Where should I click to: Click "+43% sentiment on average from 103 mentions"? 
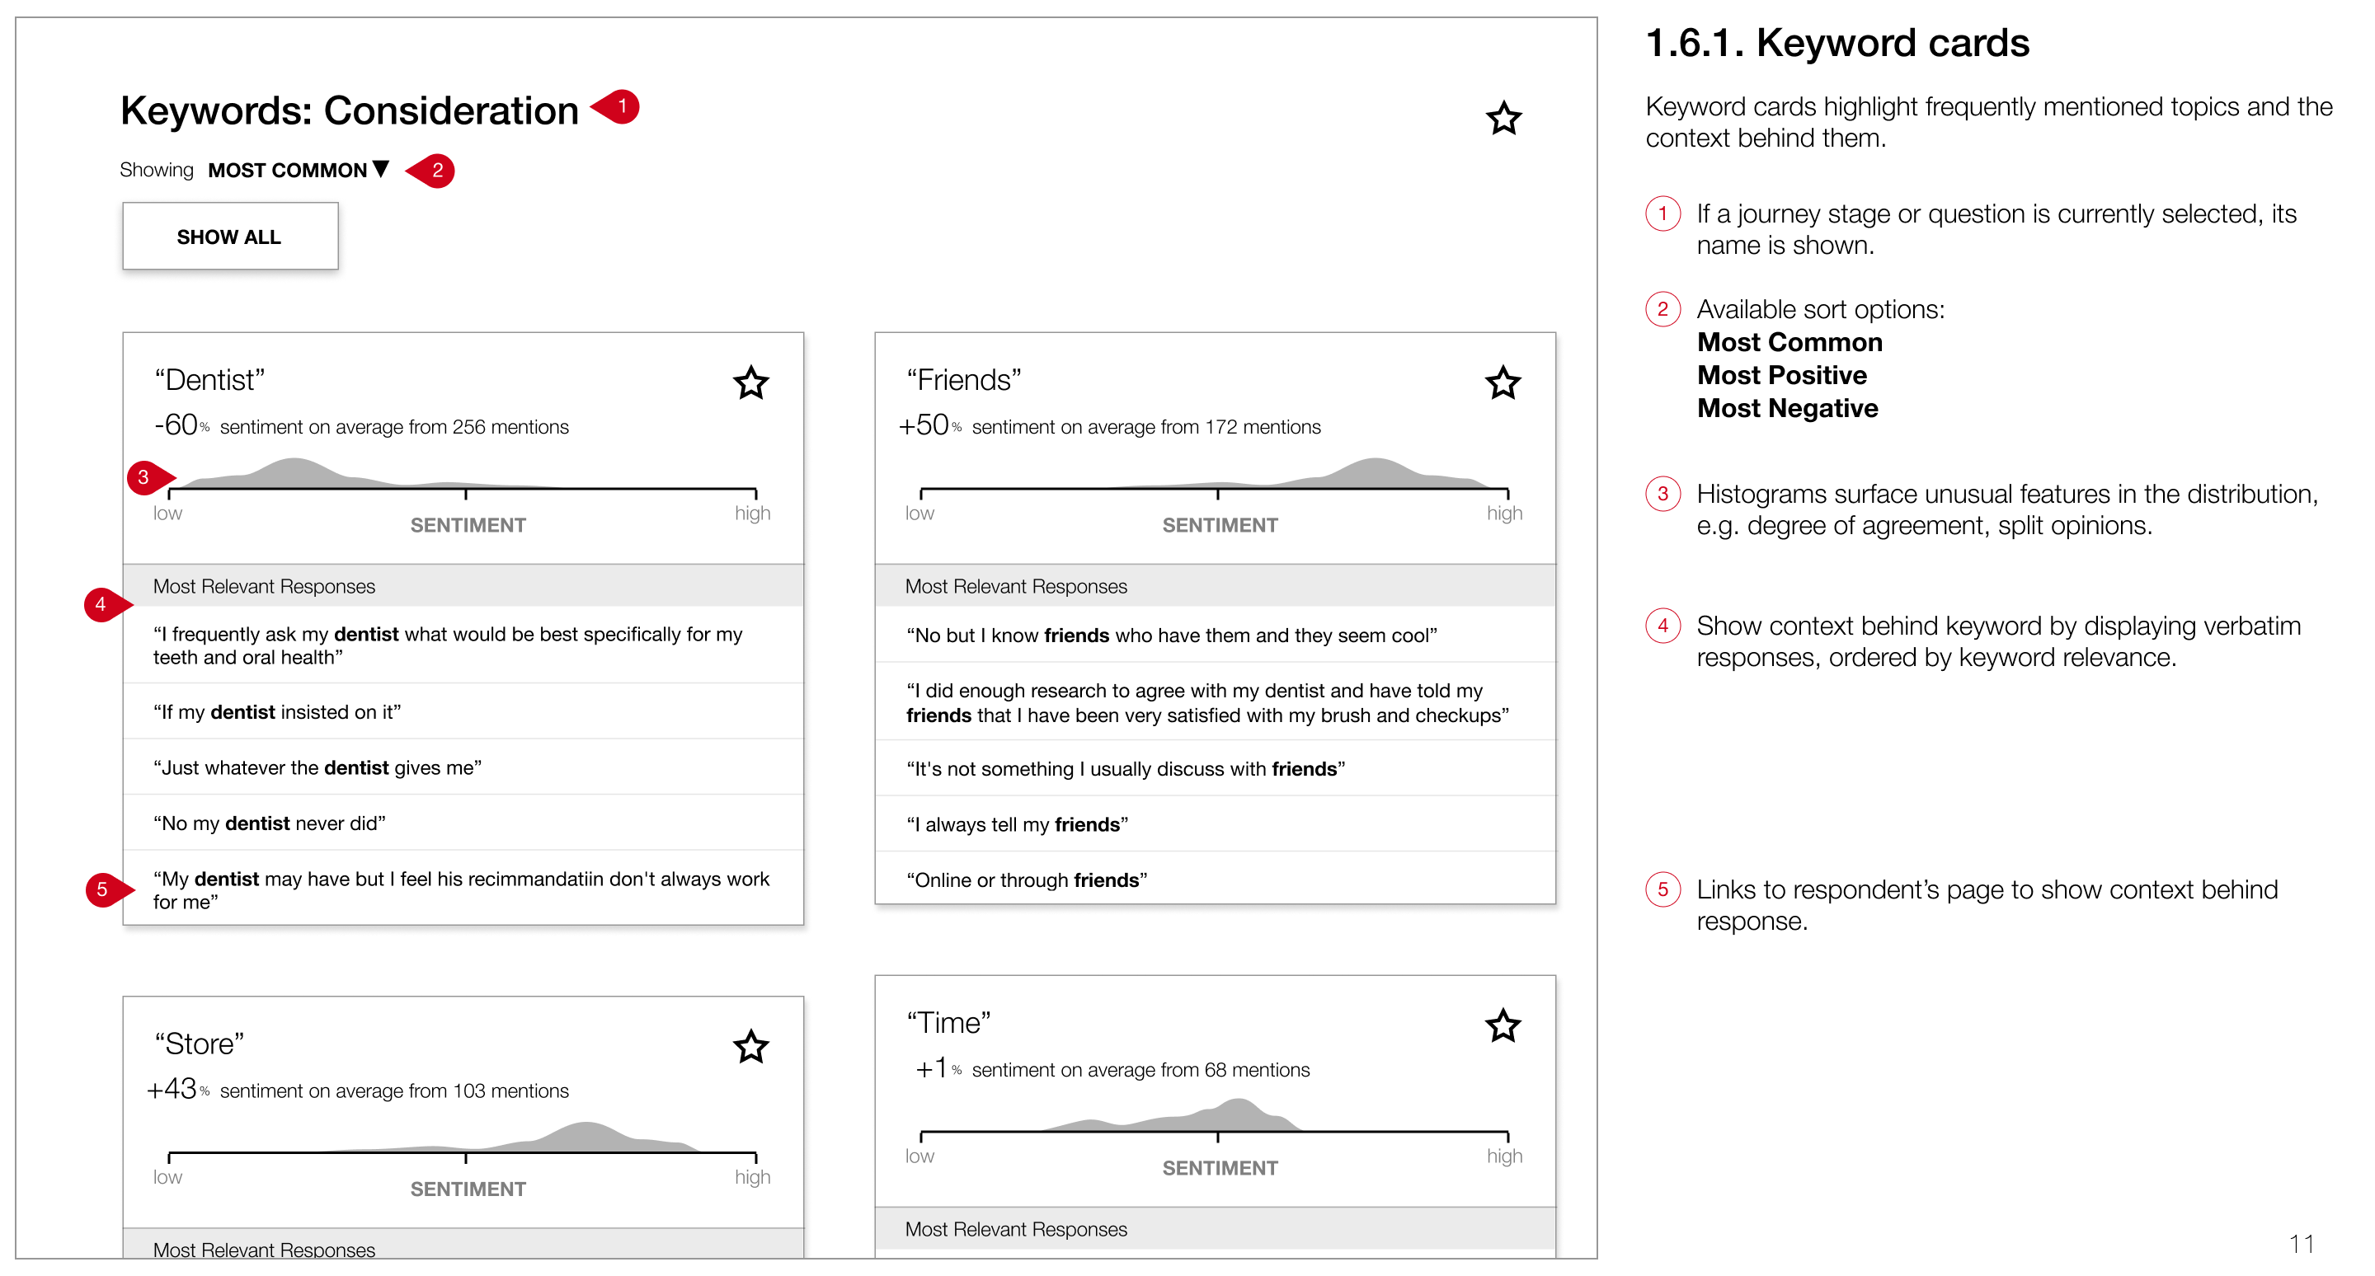click(x=358, y=1089)
